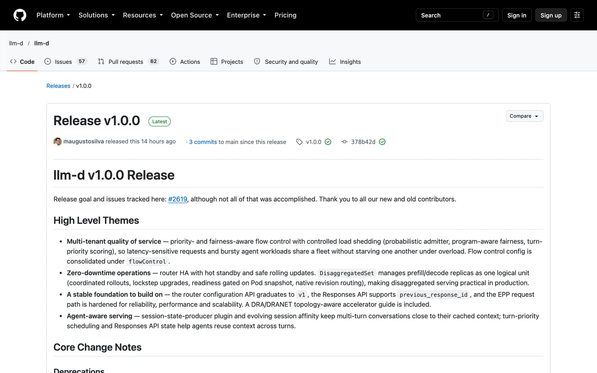Click the Code angle-brackets icon
This screenshot has width=597, height=373.
tap(13, 62)
